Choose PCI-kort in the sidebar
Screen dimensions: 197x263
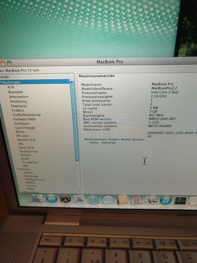[22, 136]
